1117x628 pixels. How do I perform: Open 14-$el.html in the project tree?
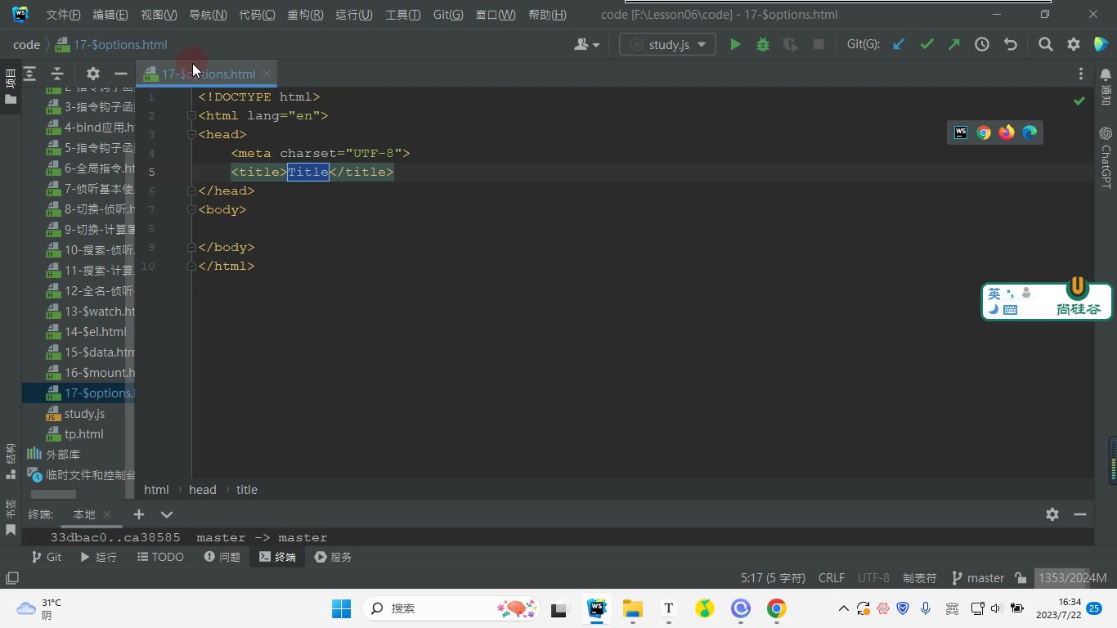pos(87,332)
